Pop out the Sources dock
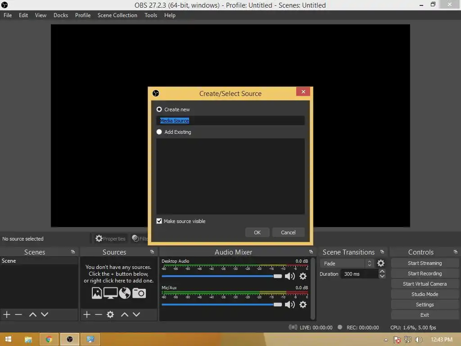 click(x=152, y=252)
